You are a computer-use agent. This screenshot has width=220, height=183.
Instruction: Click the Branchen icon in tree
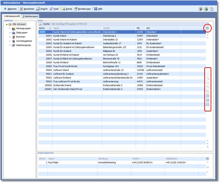point(14,37)
